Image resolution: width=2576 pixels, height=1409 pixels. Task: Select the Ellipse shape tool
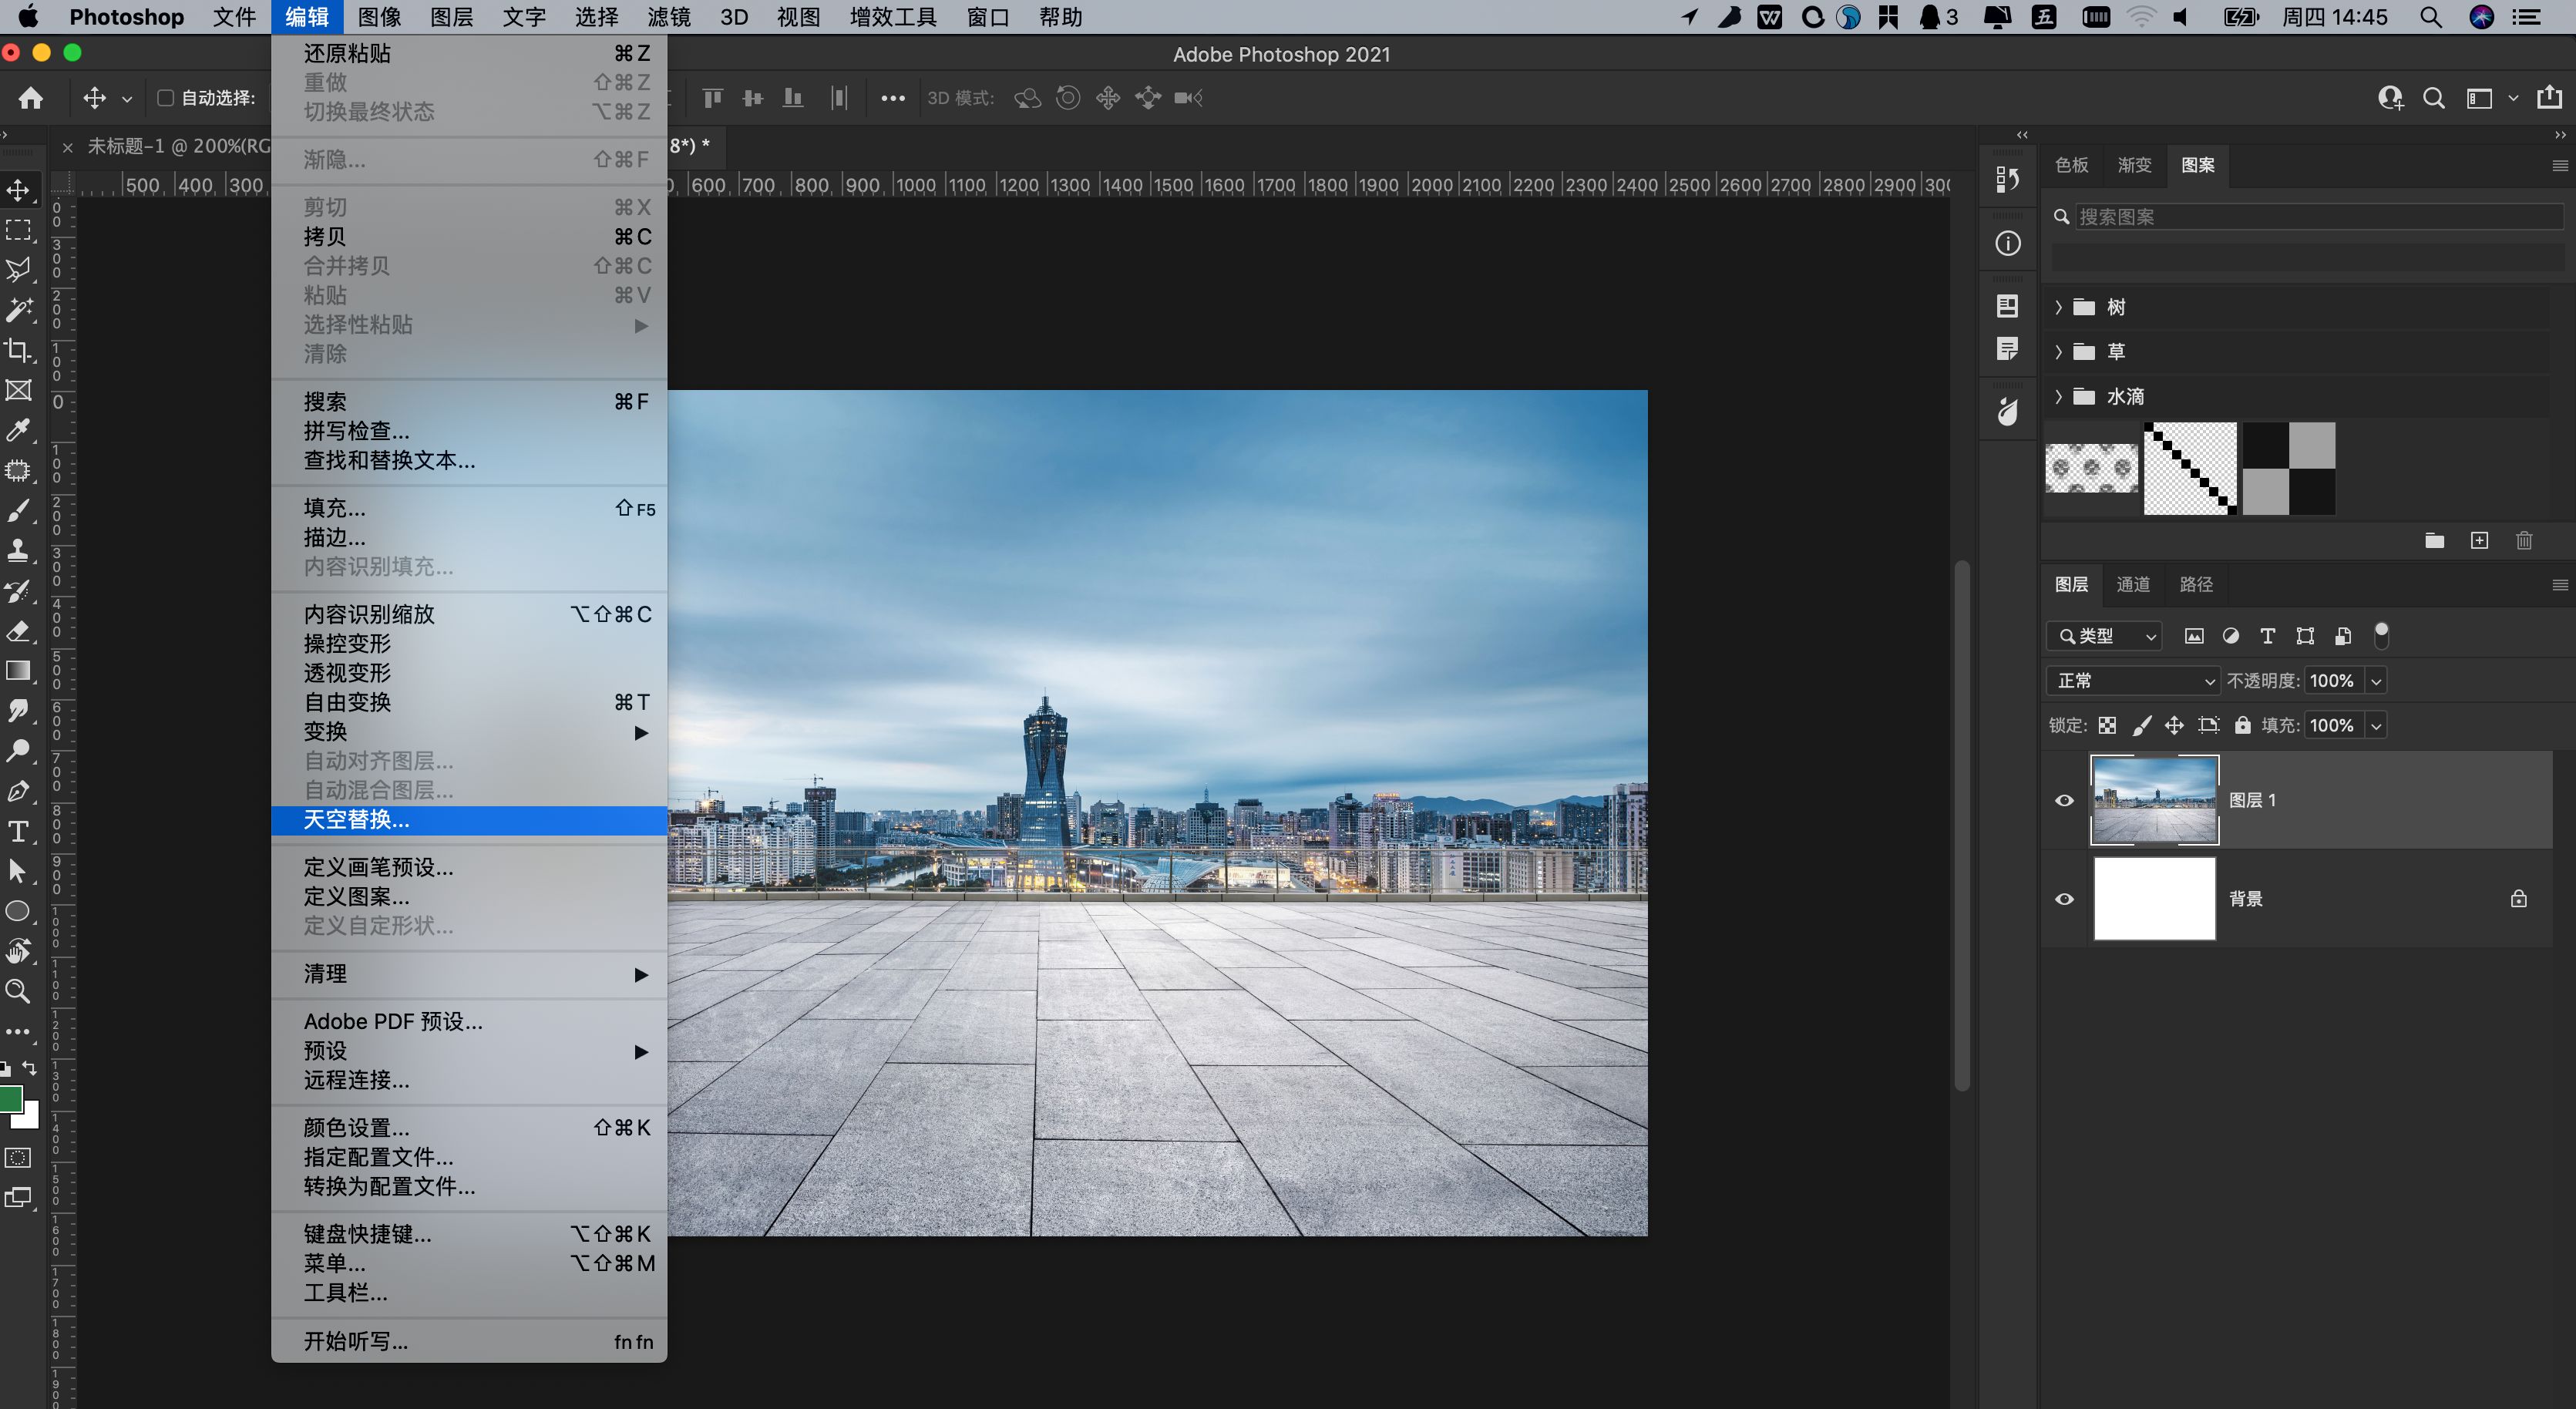pyautogui.click(x=18, y=911)
